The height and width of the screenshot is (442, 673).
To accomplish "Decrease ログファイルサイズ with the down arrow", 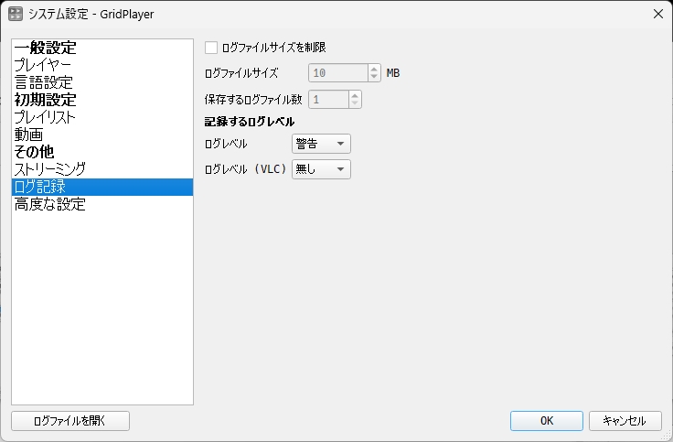I will (374, 77).
